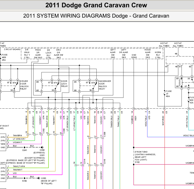Select the "GND SENS" label
This screenshot has width=194, height=189.
point(134,56)
